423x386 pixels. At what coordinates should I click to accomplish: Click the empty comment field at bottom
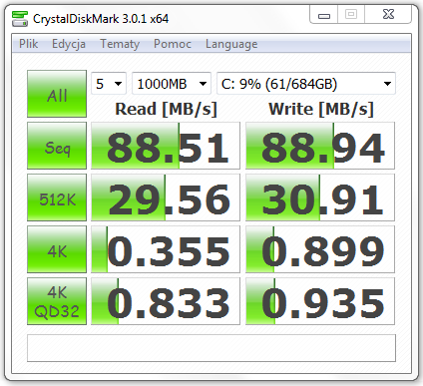(x=211, y=348)
